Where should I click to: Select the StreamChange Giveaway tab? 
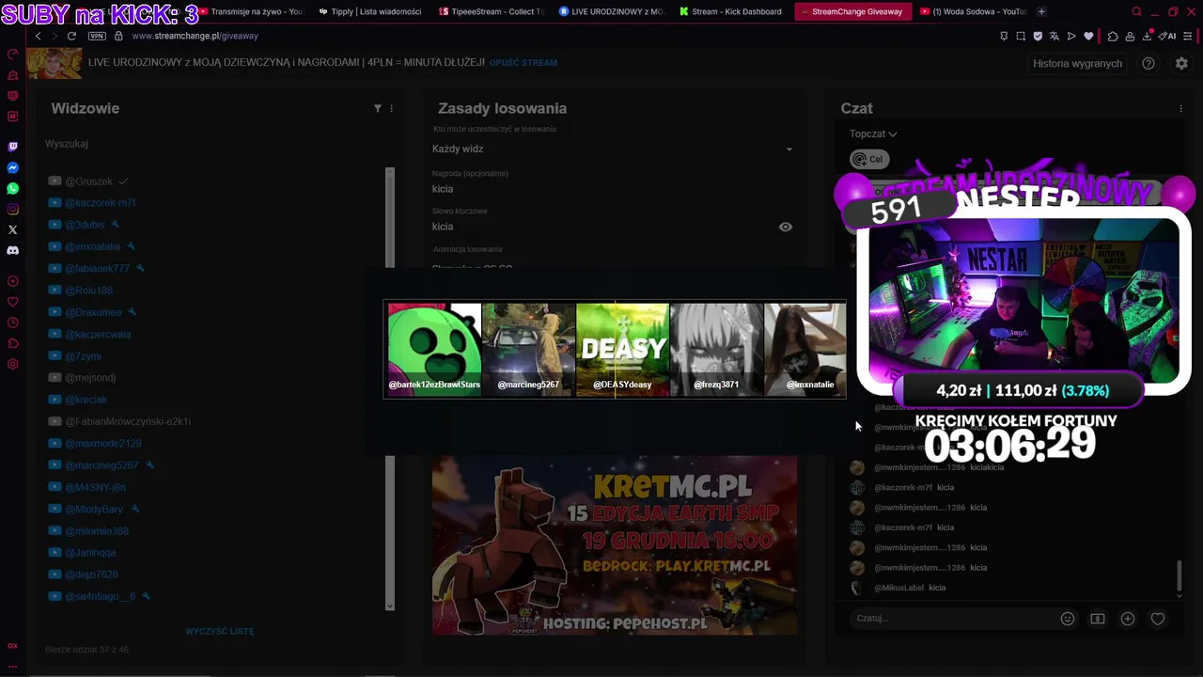(x=852, y=11)
